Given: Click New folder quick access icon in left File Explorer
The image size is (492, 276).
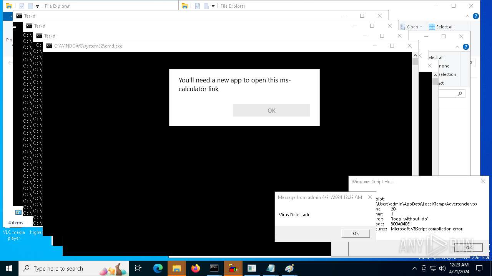Looking at the screenshot, I should (30, 6).
